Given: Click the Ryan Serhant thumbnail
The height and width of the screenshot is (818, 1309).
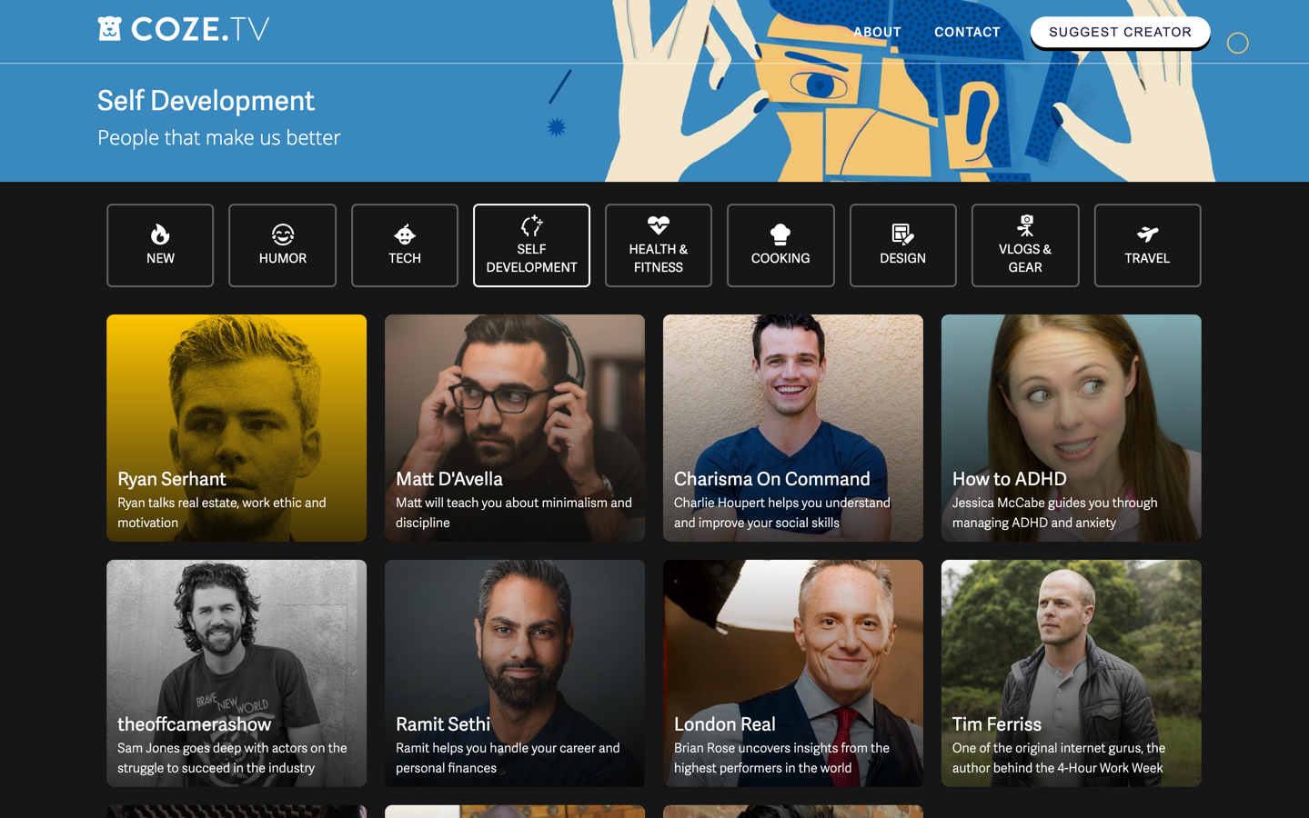Looking at the screenshot, I should pos(236,427).
